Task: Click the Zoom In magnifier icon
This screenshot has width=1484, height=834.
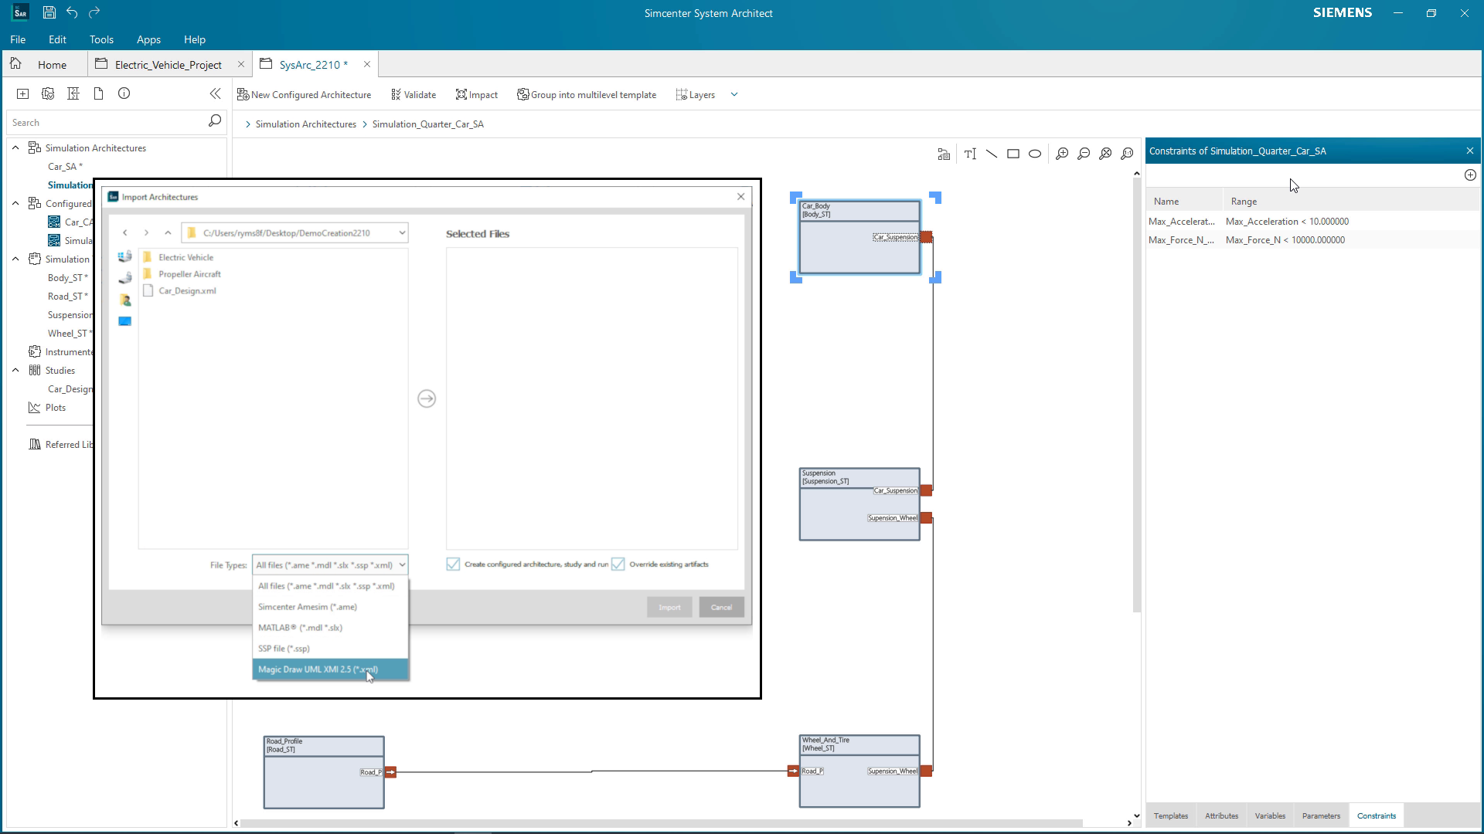Action: pos(1062,154)
